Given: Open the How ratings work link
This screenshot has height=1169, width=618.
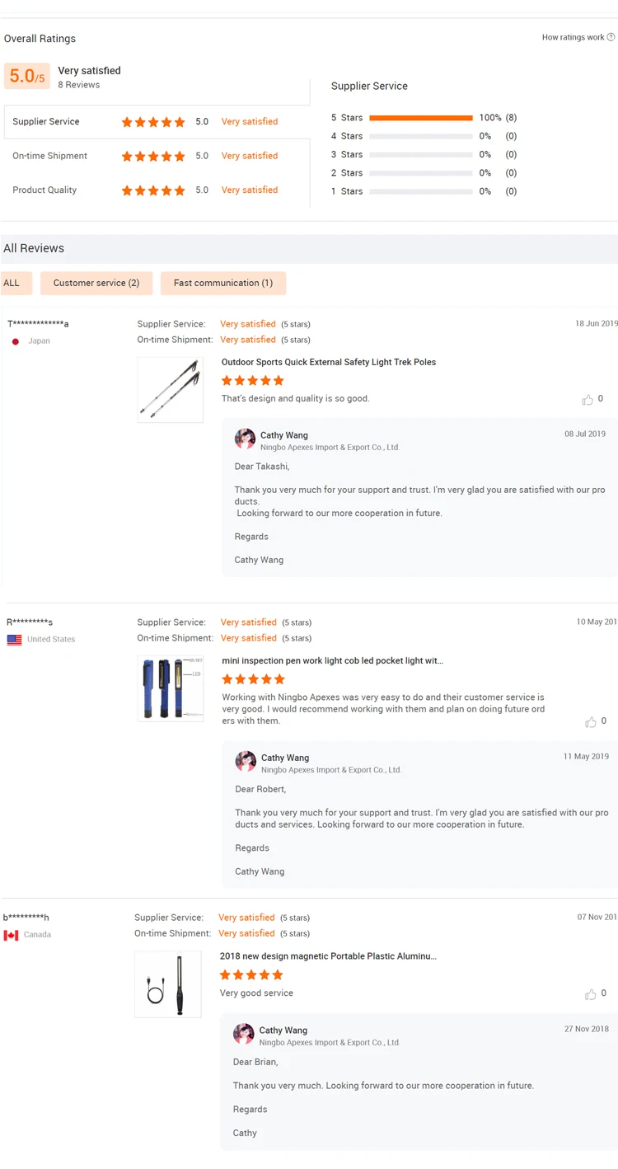Looking at the screenshot, I should point(573,37).
